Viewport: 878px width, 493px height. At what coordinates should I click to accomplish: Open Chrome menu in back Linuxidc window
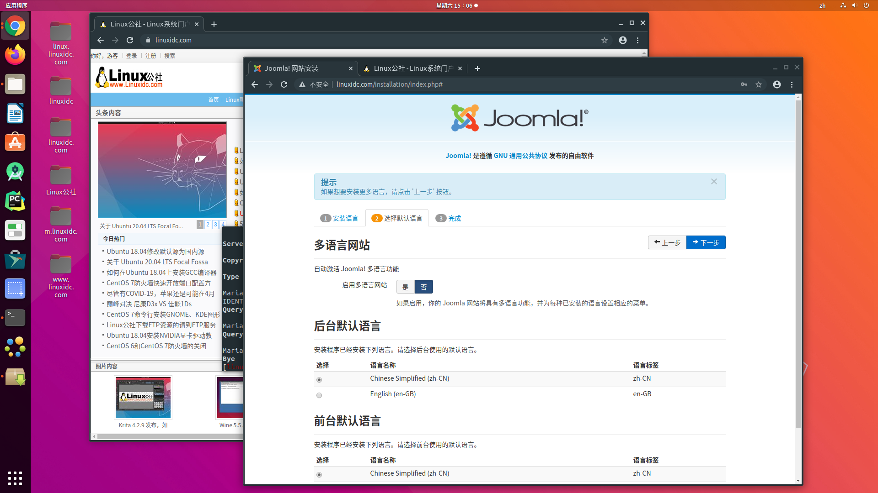637,40
